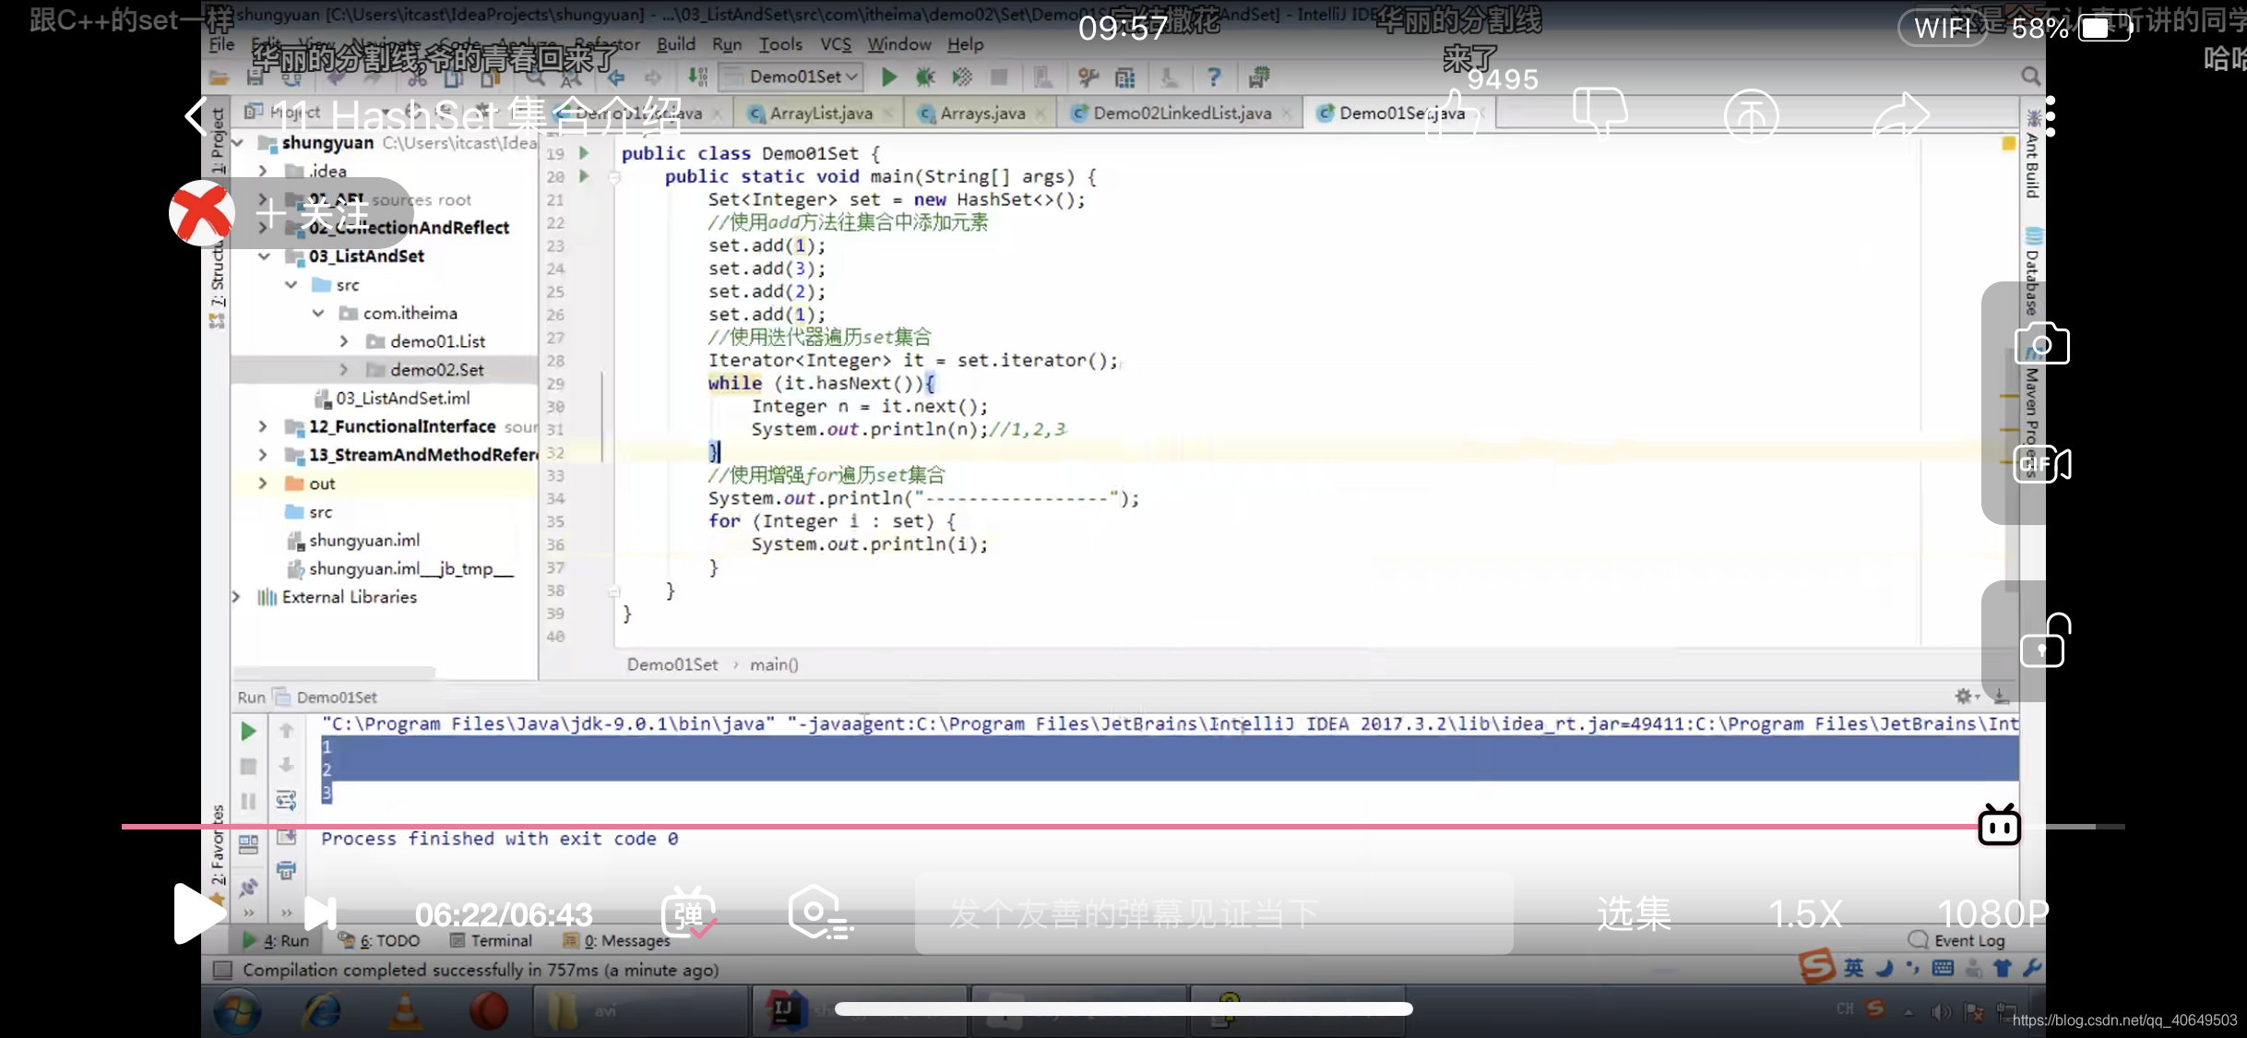Expand the out folder
Image resolution: width=2247 pixels, height=1038 pixels.
coord(263,483)
